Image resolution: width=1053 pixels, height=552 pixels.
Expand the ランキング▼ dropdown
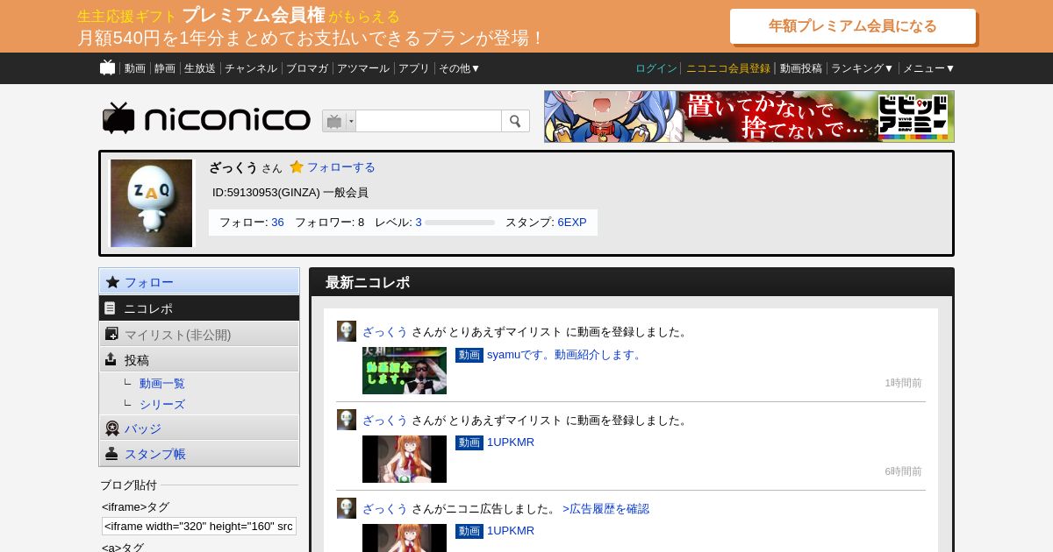click(x=863, y=68)
